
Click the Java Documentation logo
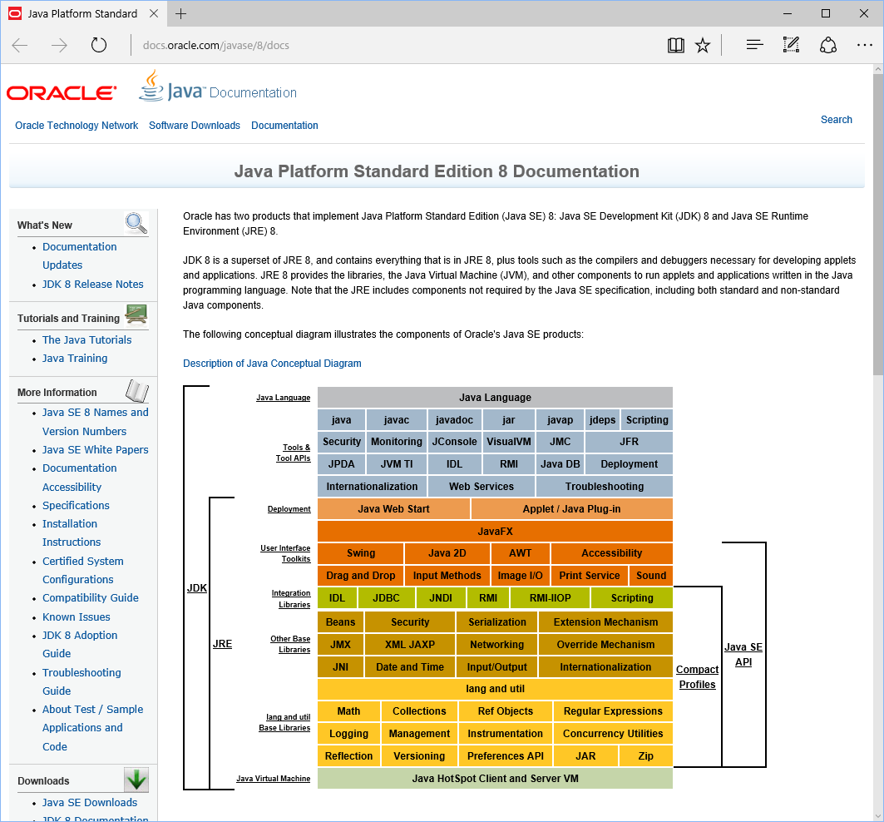point(218,87)
